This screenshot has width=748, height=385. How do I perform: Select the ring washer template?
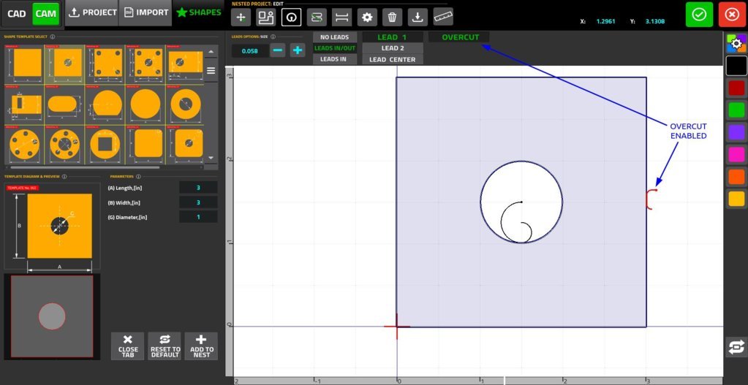pyautogui.click(x=184, y=104)
